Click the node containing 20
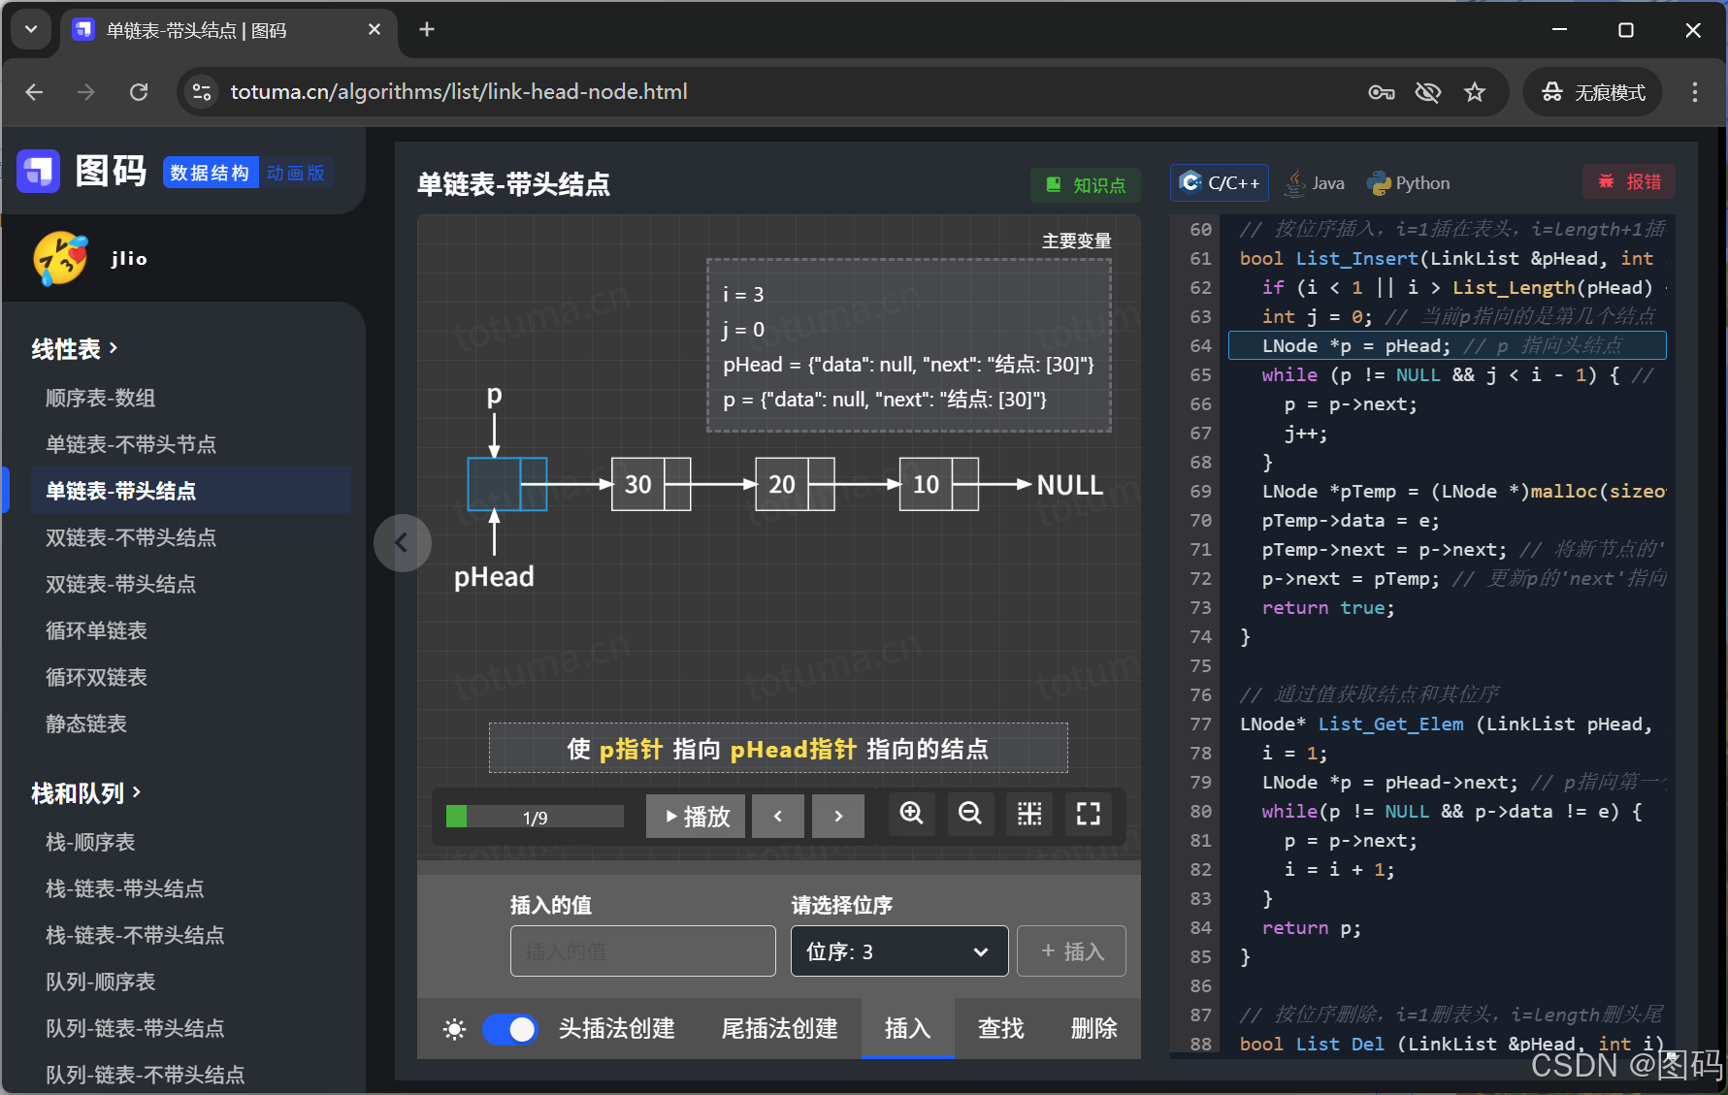Image resolution: width=1728 pixels, height=1095 pixels. coord(795,485)
